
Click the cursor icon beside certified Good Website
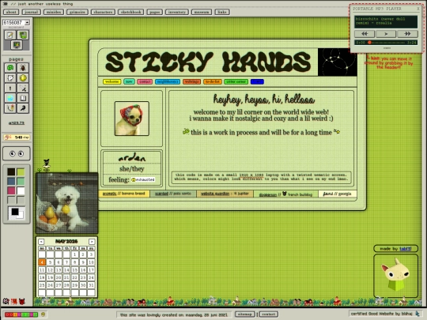418,314
